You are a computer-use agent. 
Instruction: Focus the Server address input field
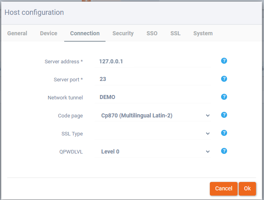pyautogui.click(x=153, y=61)
